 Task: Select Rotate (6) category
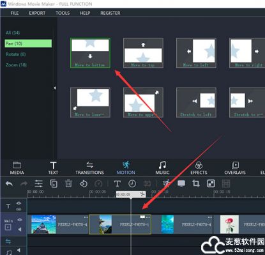[16, 54]
